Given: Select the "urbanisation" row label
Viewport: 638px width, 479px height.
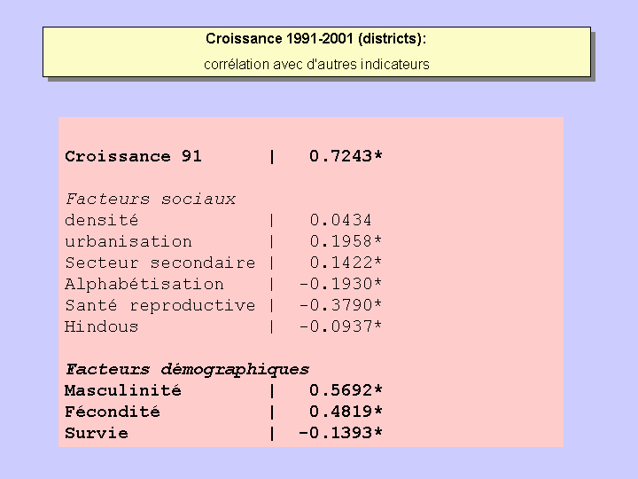Looking at the screenshot, I should [128, 242].
